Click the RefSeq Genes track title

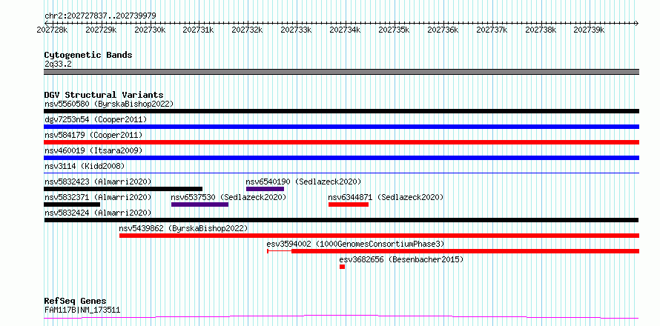coord(75,302)
